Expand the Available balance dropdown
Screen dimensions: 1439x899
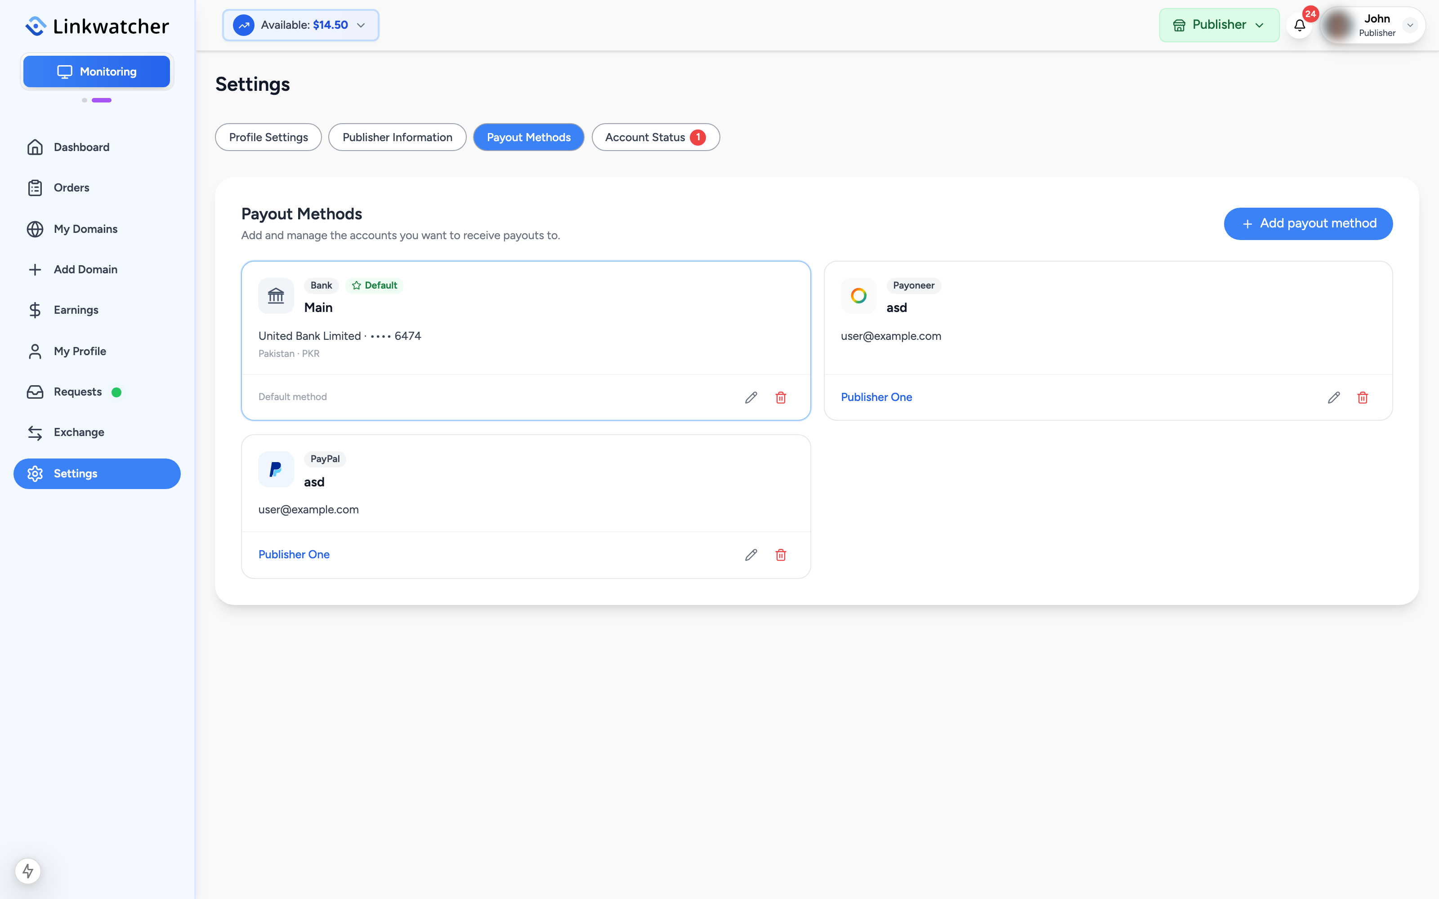click(300, 25)
